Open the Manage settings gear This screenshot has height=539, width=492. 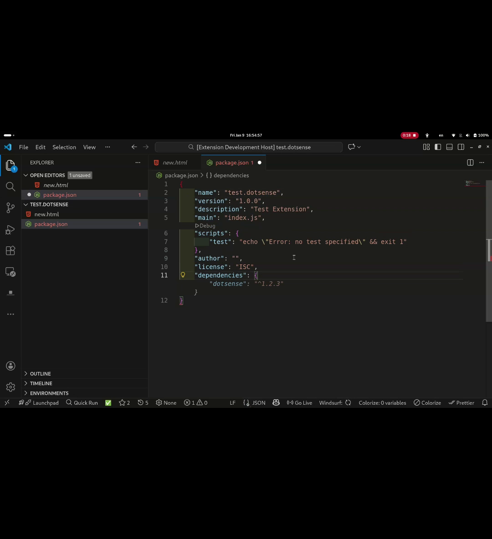pos(10,386)
